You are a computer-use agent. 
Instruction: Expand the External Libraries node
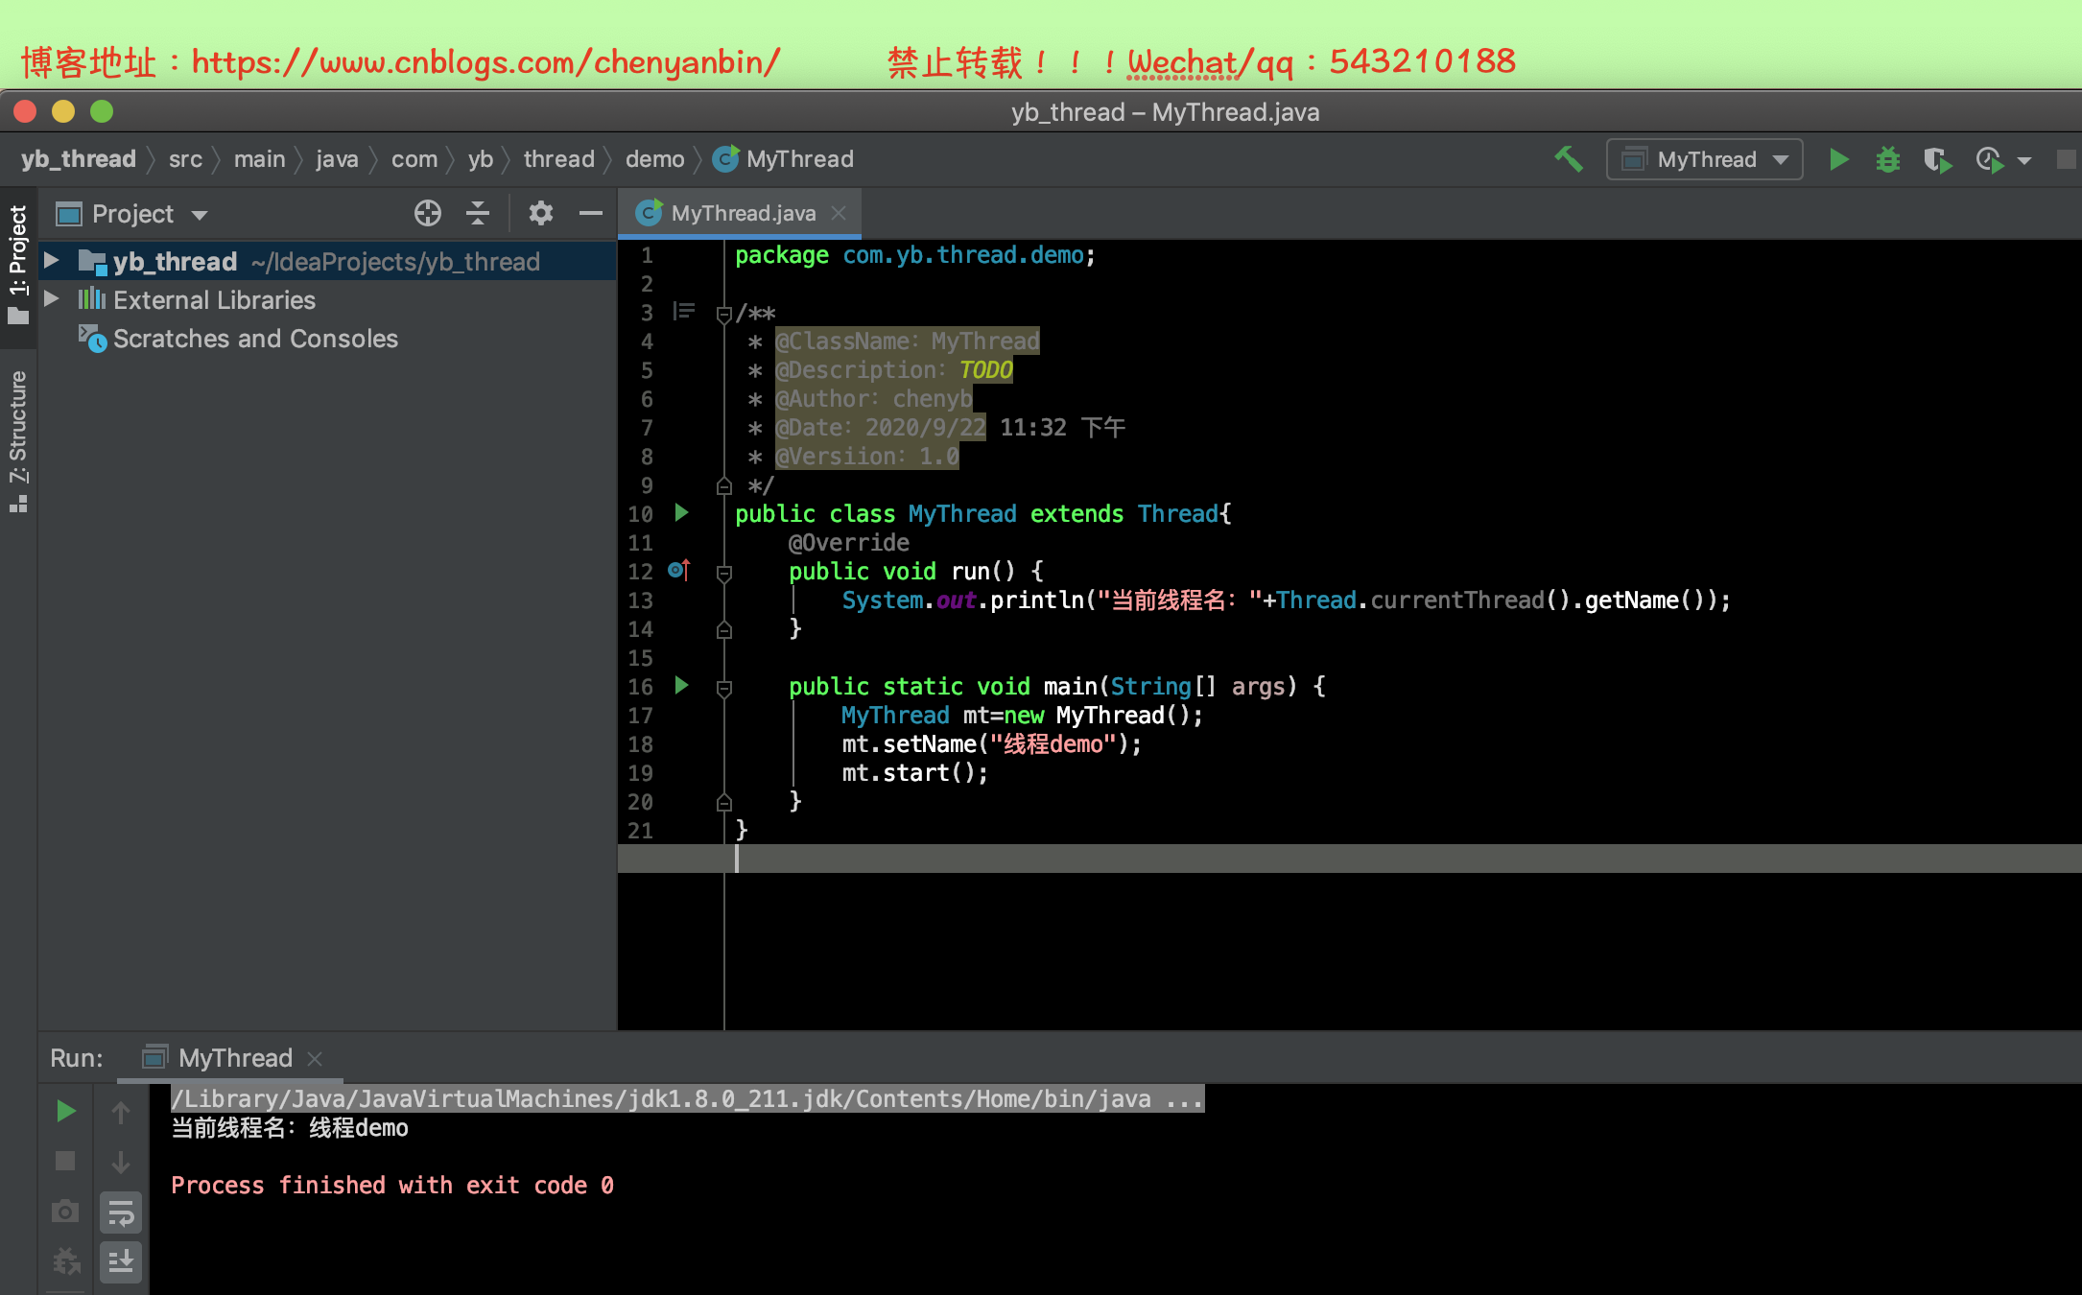52,299
